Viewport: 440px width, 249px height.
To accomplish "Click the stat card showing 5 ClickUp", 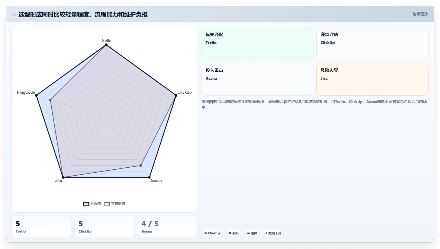I will tap(104, 226).
